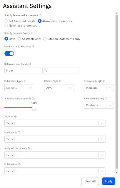Open info icon beside Analyzed Documents label
Image resolution: width=120 pixels, height=188 pixels.
29,148
